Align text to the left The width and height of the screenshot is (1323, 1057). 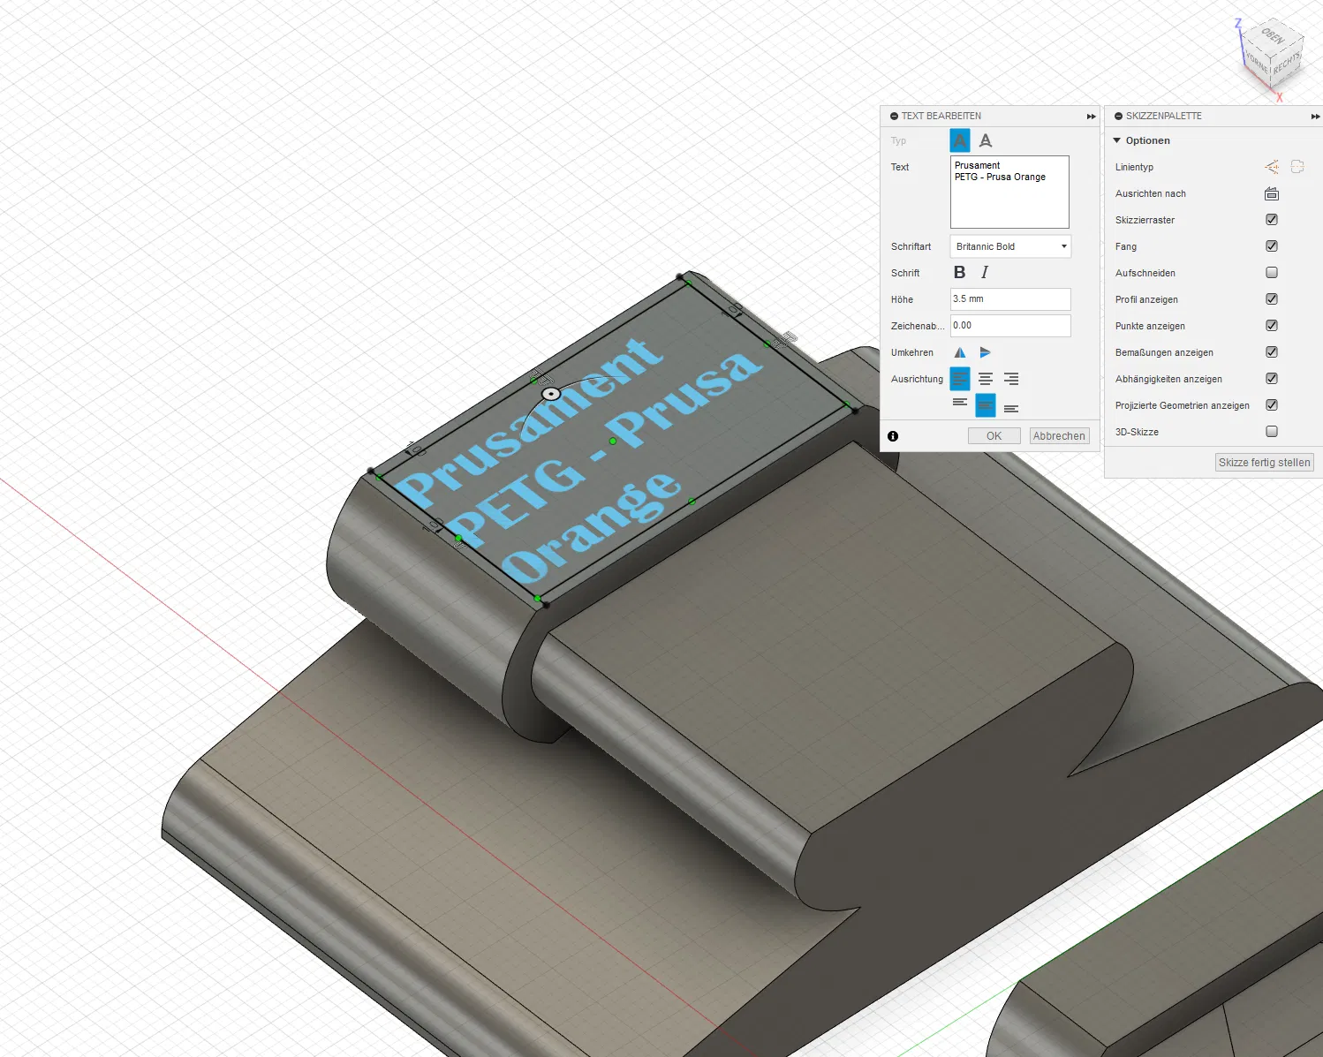[960, 379]
